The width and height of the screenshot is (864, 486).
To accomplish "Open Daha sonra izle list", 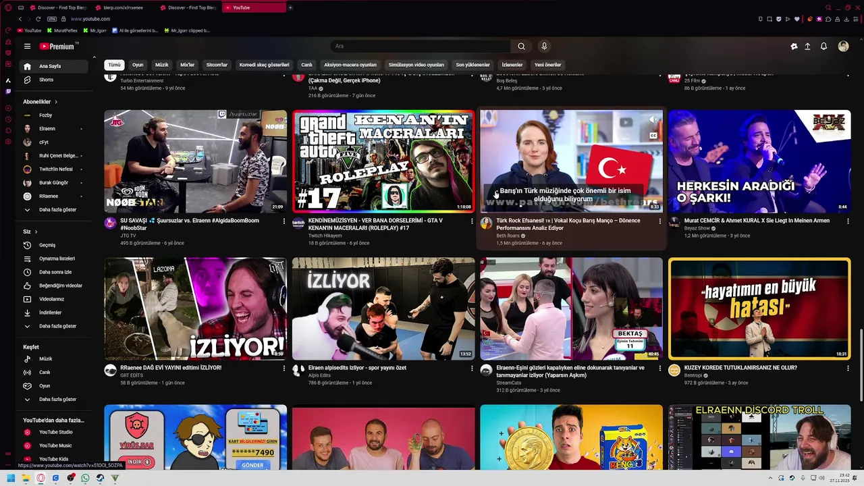I will [53, 272].
